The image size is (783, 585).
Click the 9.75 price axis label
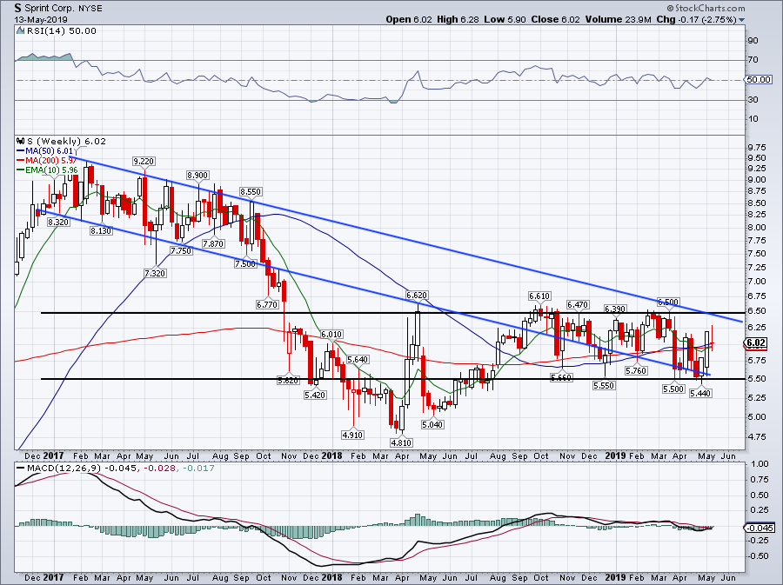point(758,147)
